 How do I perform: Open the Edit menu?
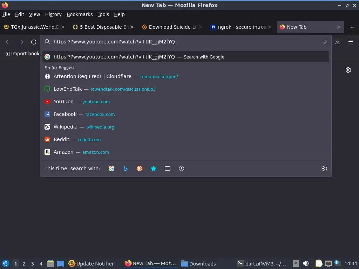[x=20, y=14]
